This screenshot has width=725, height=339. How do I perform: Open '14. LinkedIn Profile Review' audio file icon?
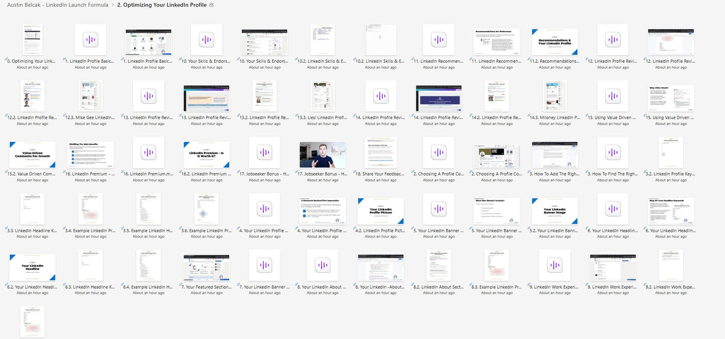(380, 96)
